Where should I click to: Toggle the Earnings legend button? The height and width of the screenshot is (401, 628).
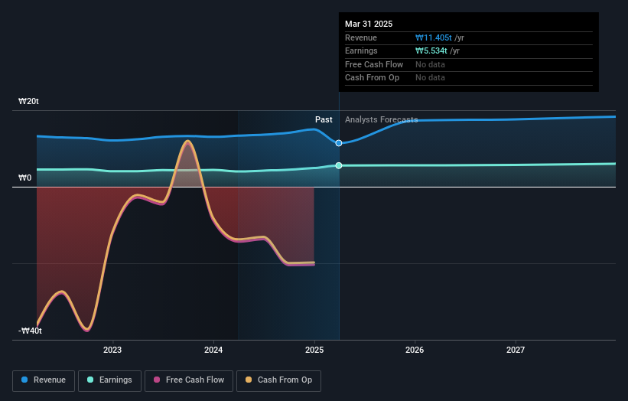coord(109,380)
